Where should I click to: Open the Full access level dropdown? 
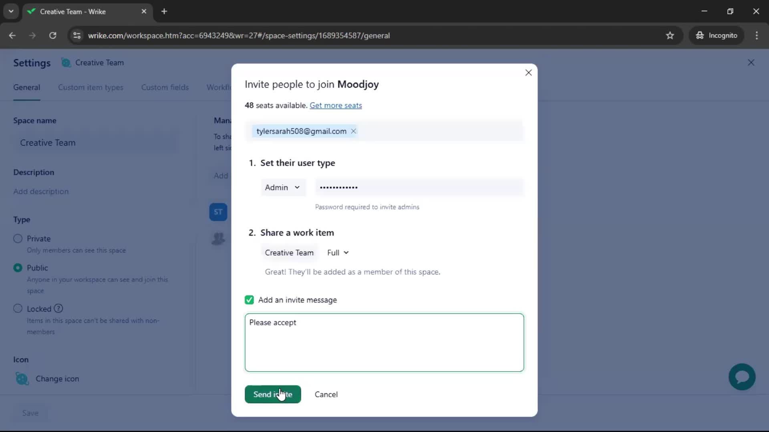(x=338, y=253)
